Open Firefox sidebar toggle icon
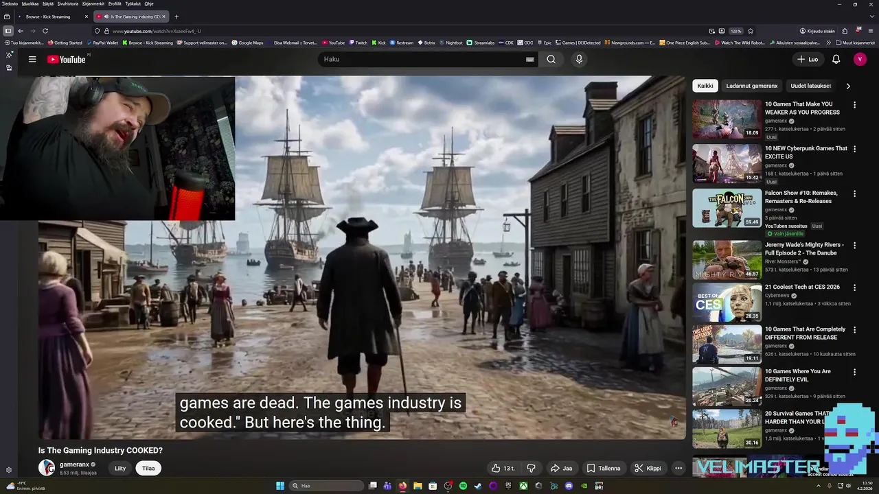The image size is (879, 494). (8, 31)
